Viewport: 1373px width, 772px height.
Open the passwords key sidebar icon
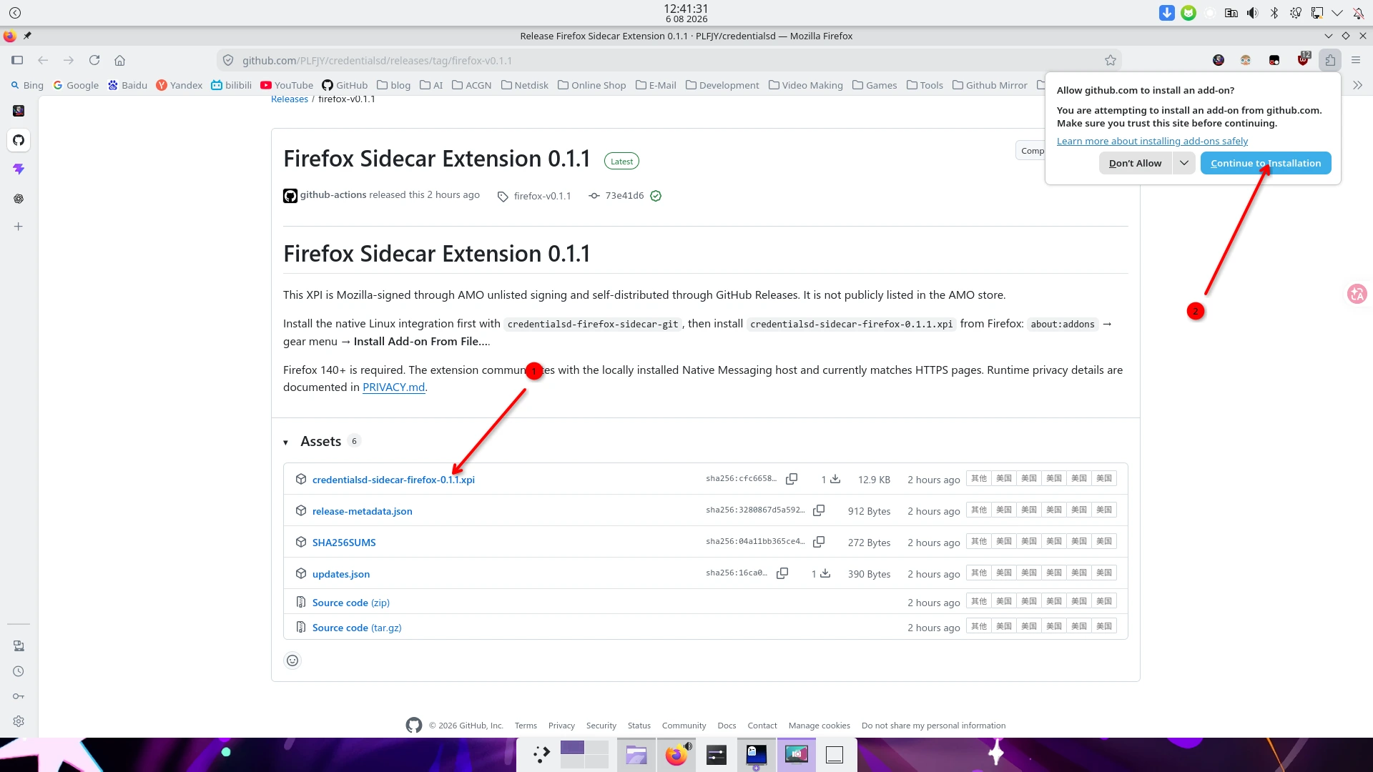[x=19, y=696]
